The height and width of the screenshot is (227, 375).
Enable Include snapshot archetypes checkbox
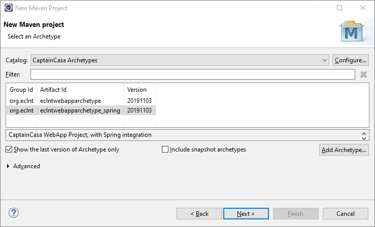[165, 149]
